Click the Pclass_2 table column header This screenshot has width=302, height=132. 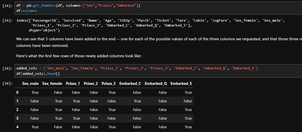click(x=91, y=84)
